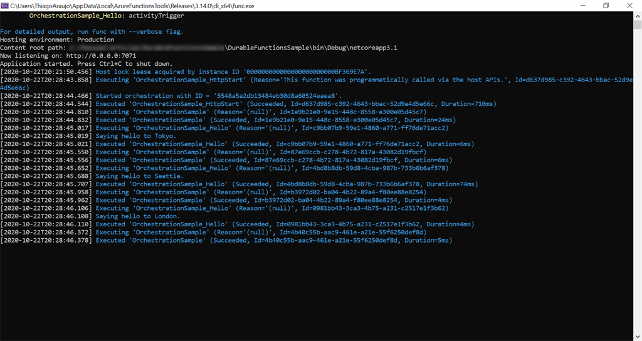The image size is (642, 341).
Task: Click the scrollbar down arrow
Action: click(x=638, y=337)
